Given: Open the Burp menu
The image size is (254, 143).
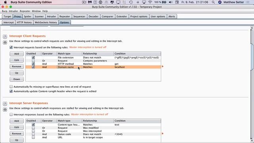Looking at the screenshot, I should click(4, 11).
